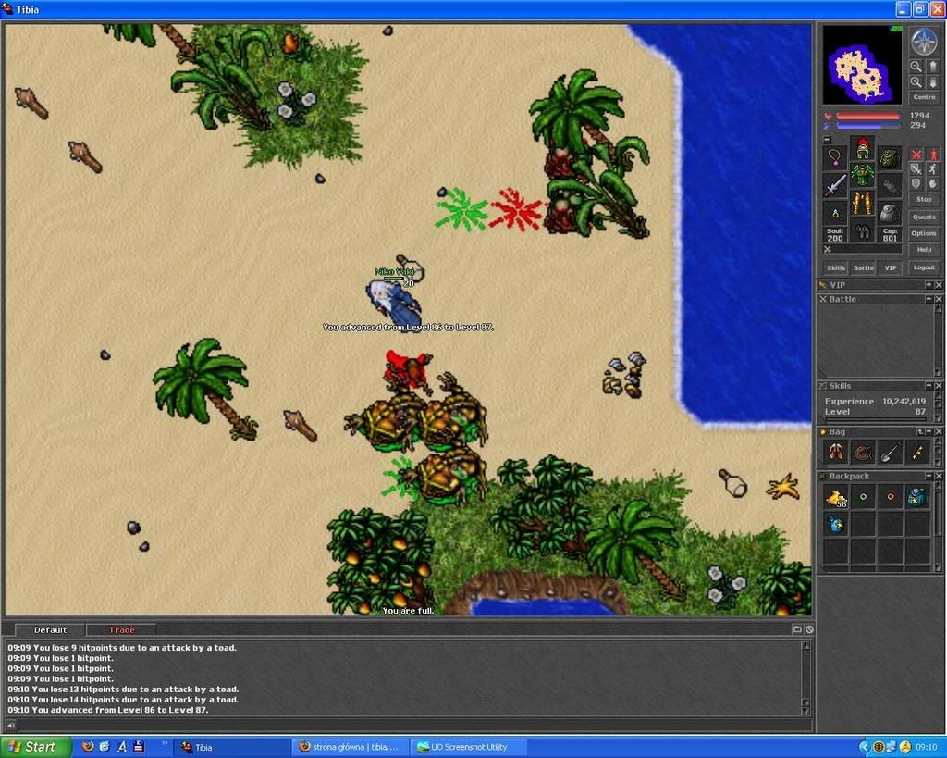Click the red health bar

point(867,116)
